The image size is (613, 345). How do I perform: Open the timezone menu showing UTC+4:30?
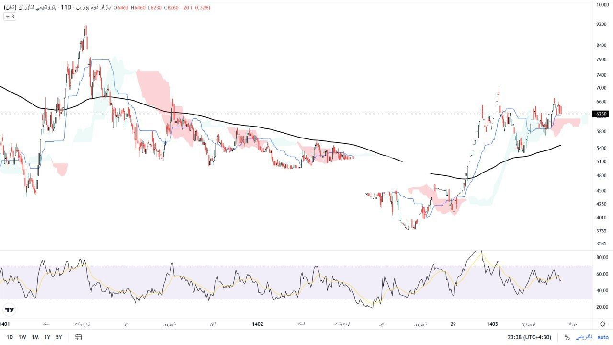point(529,337)
